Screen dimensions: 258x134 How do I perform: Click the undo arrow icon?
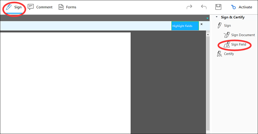click(204, 7)
